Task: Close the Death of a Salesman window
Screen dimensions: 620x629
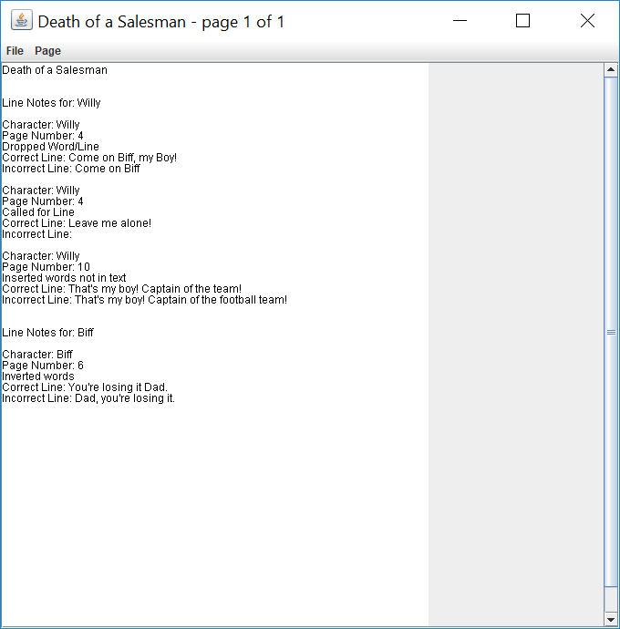Action: point(587,20)
